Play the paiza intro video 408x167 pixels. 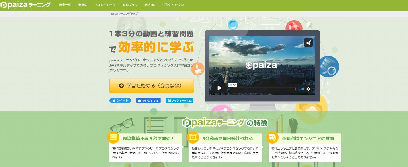[220, 88]
